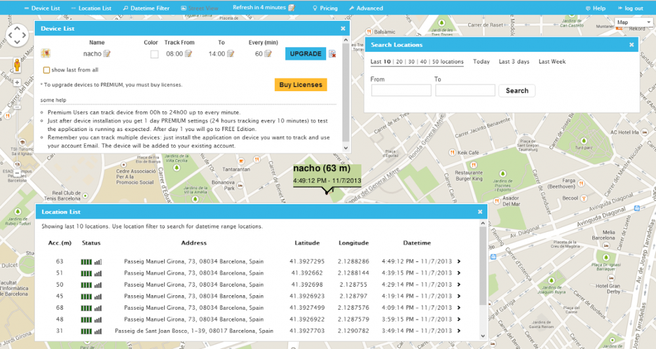This screenshot has width=656, height=349.
Task: Click the Keik Café restaurant map icon
Action: pos(452,153)
